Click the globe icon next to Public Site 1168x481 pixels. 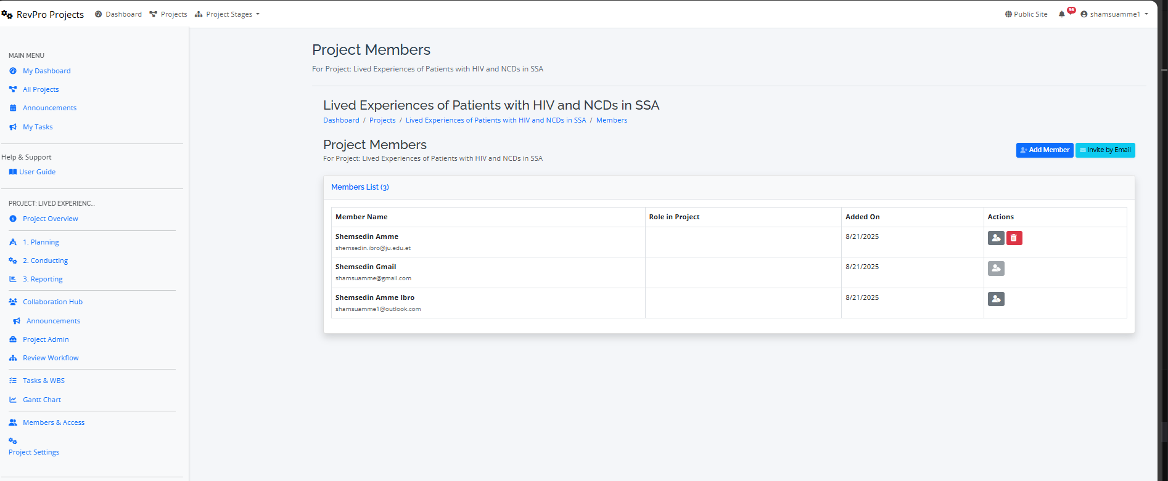1008,14
